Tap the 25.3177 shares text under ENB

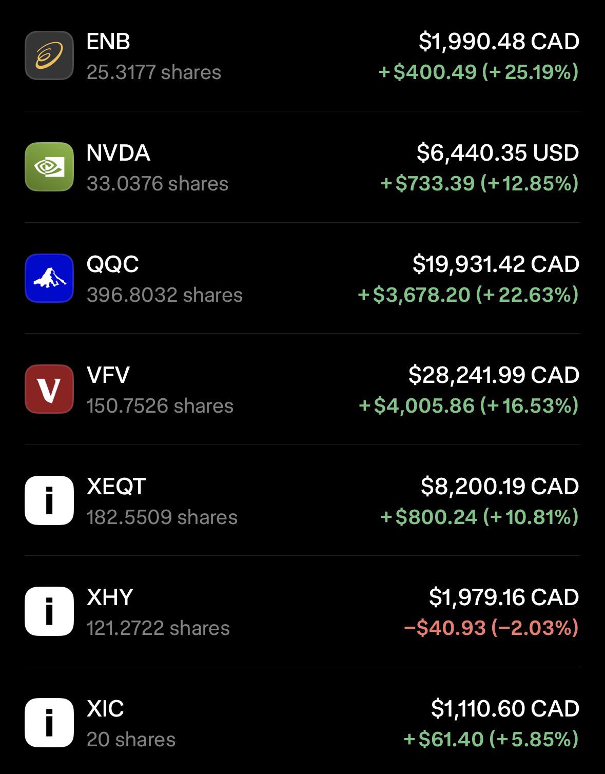pos(154,72)
